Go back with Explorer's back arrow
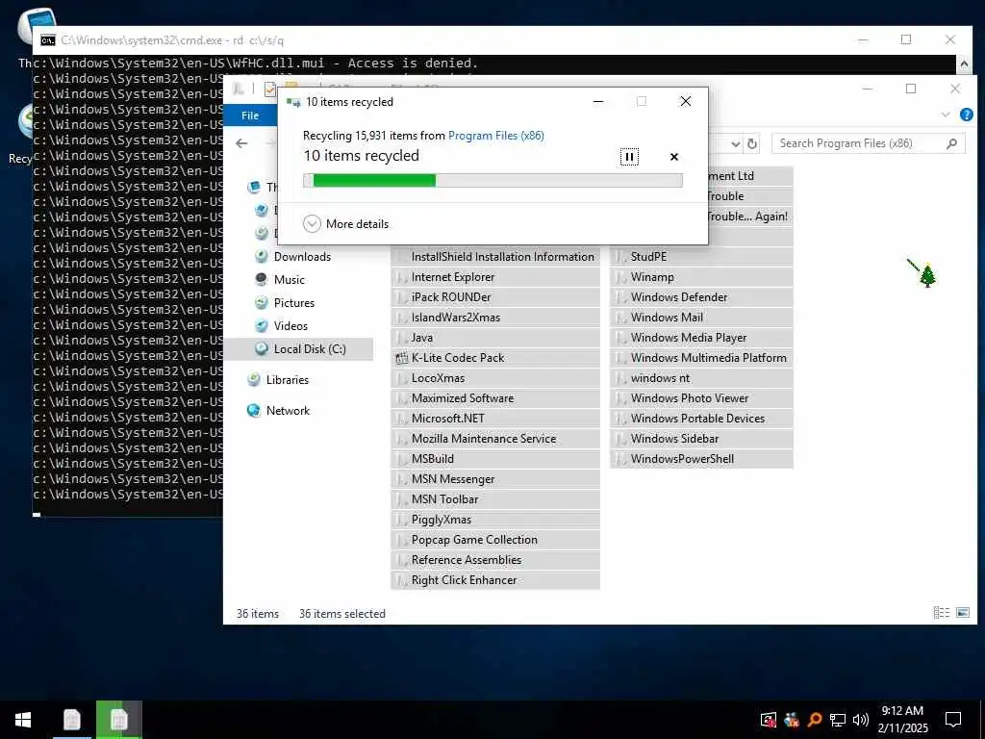 pos(241,143)
